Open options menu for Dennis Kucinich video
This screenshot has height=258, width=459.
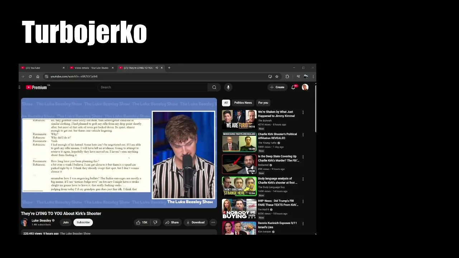click(303, 224)
